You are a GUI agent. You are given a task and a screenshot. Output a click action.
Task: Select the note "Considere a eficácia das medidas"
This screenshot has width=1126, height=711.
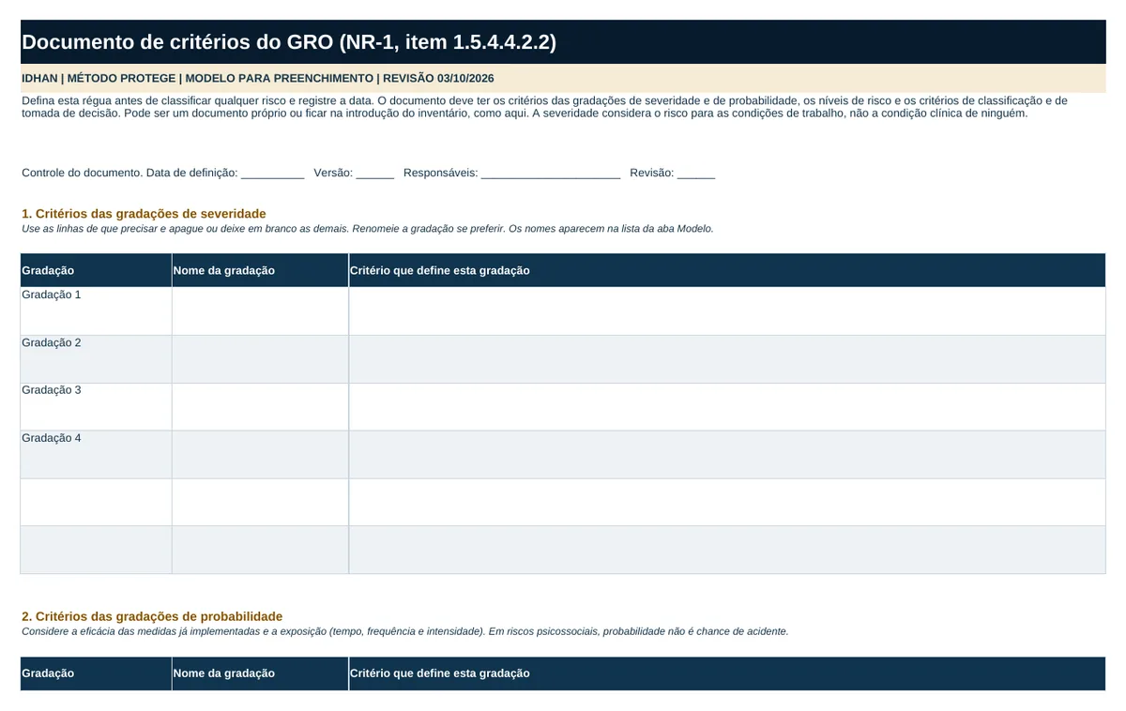pos(405,631)
